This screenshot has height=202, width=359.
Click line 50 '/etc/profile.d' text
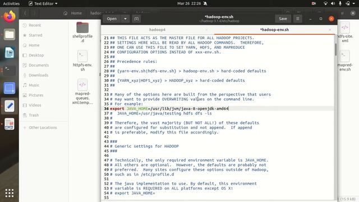[x=157, y=175]
